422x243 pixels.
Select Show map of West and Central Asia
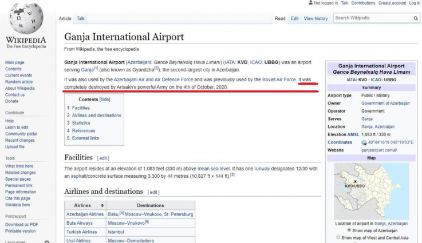(338, 237)
